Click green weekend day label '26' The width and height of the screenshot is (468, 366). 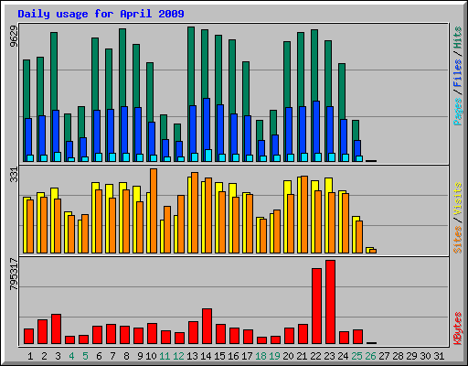(371, 356)
